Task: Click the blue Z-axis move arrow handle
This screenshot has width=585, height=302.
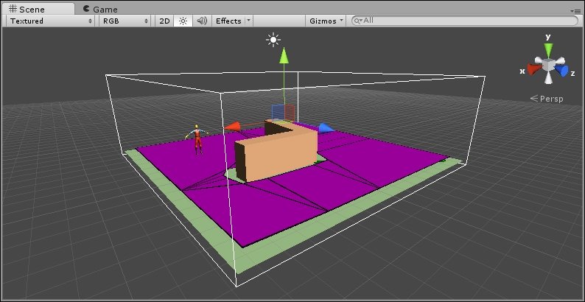Action: [326, 128]
